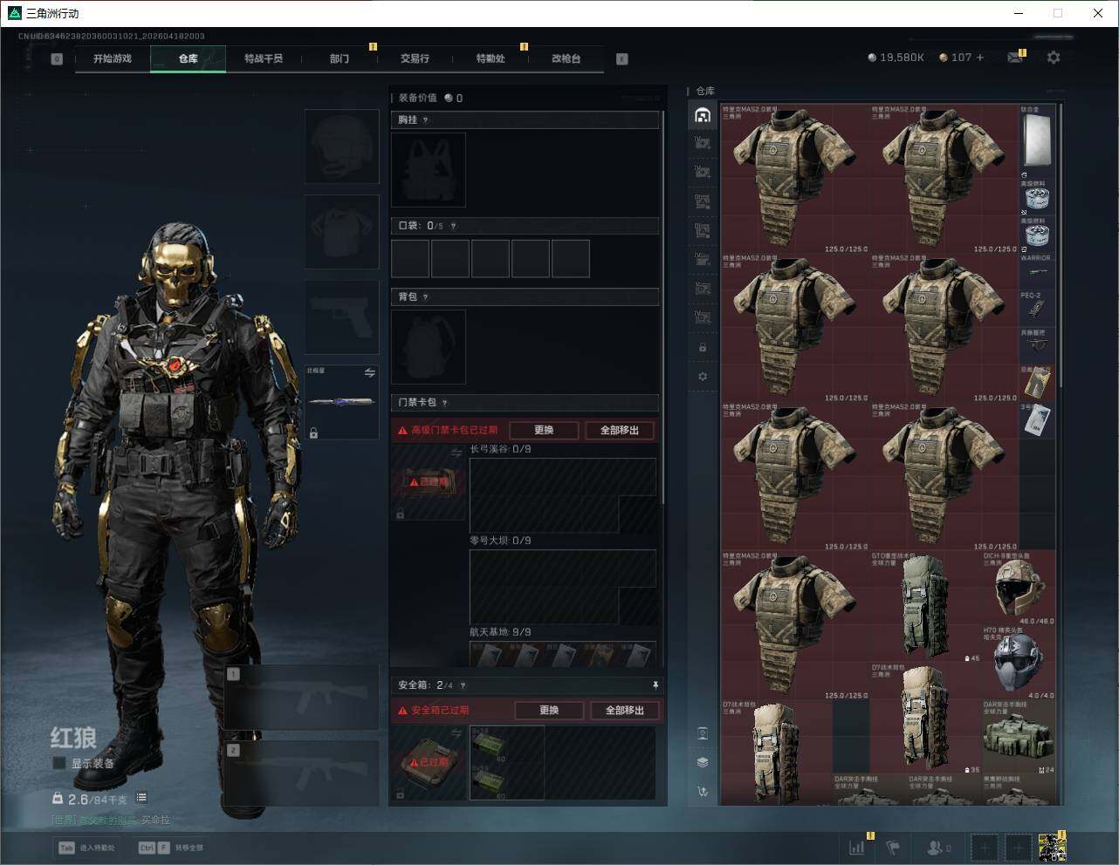Open the stash sidebar gear settings
This screenshot has width=1119, height=865.
[703, 377]
